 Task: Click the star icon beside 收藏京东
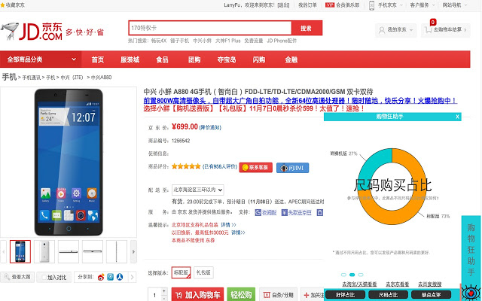[3, 5]
